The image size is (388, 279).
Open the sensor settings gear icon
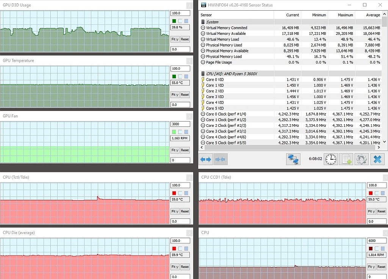(361, 159)
